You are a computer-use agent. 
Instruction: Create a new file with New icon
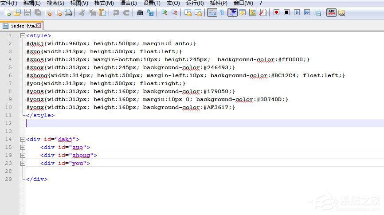click(8, 12)
